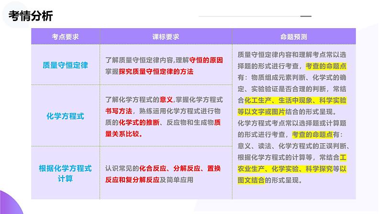Click the line 化学方程式考点常以选择题或计算题
Viewport: 380px width, 214px height.
point(292,123)
